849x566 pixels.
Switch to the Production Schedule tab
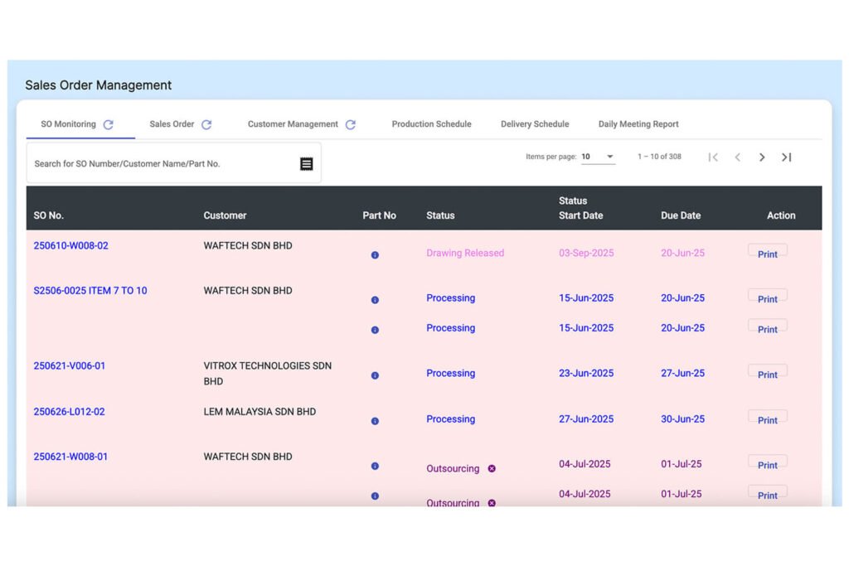431,124
